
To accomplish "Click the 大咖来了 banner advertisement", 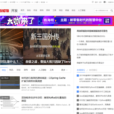I will coord(57,21).
